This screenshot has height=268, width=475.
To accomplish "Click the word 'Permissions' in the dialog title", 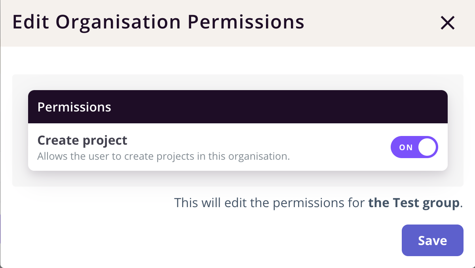I will pos(245,22).
